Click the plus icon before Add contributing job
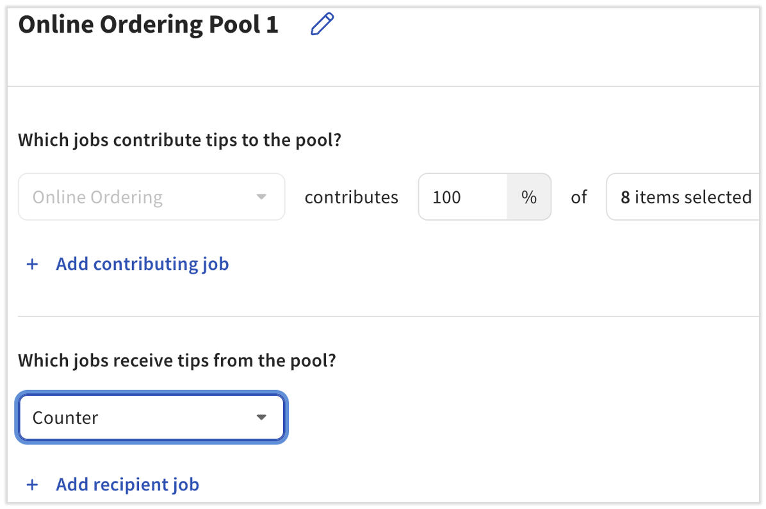Viewport: 766px width, 509px height. click(x=32, y=264)
